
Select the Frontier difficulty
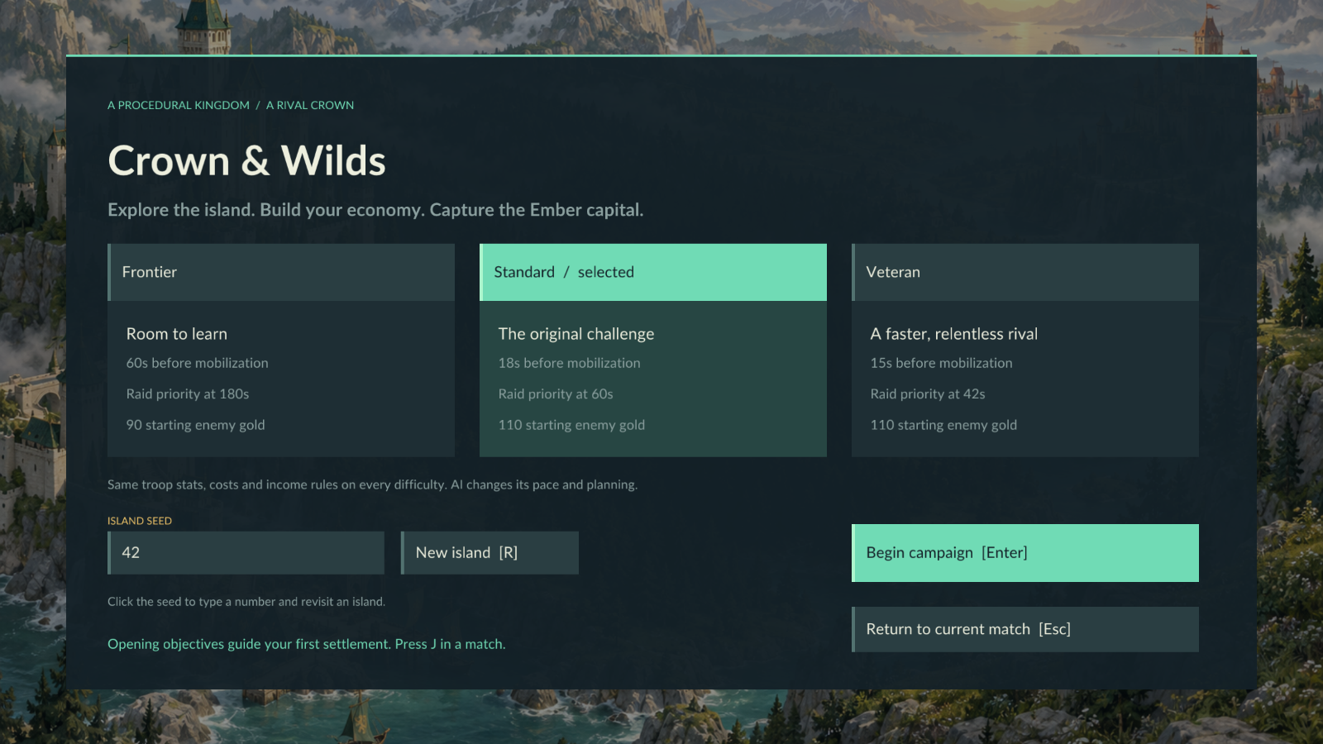point(281,272)
